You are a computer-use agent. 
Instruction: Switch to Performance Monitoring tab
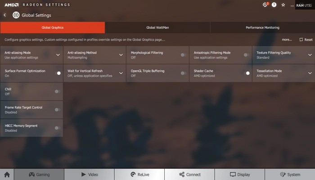[x=262, y=27]
